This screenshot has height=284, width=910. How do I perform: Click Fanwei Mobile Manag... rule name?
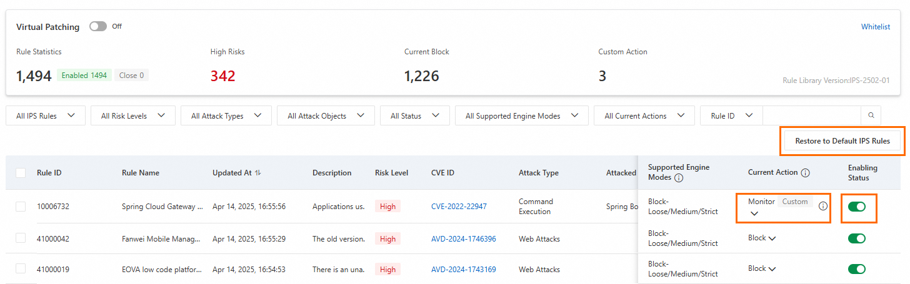[x=161, y=238]
